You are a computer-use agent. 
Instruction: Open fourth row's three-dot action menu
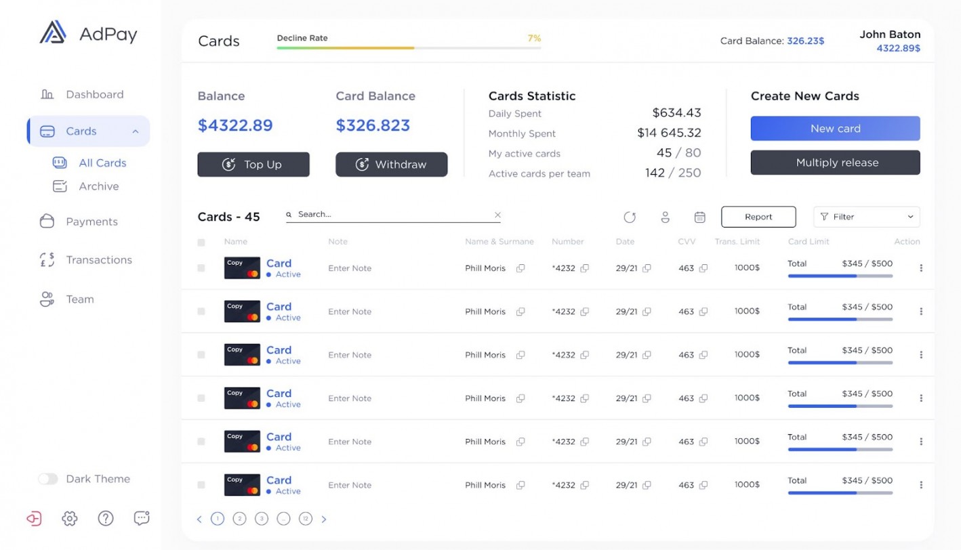point(921,398)
